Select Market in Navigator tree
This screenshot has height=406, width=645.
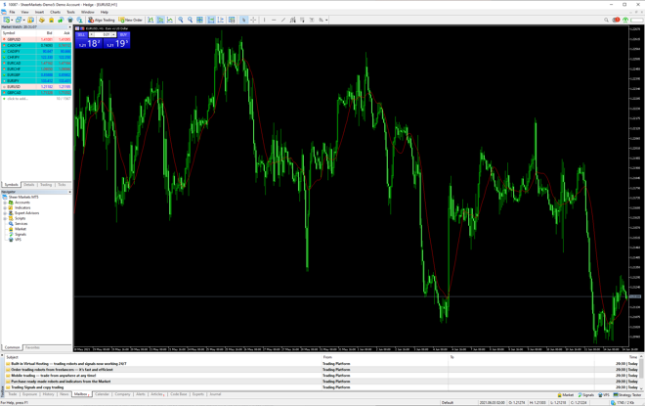point(21,229)
